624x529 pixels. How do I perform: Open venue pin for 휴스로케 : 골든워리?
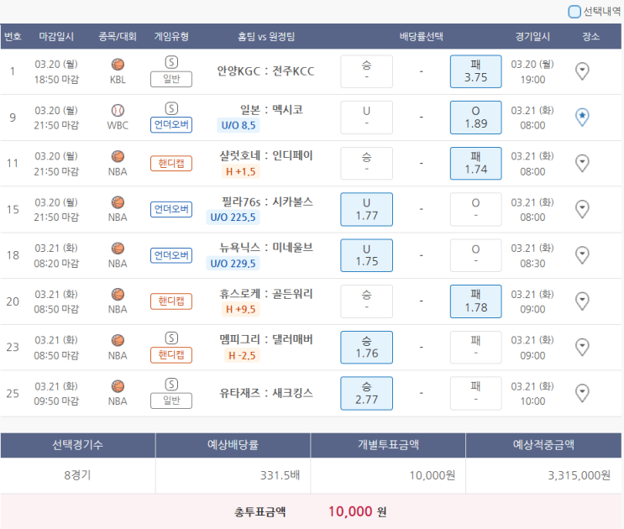582,301
